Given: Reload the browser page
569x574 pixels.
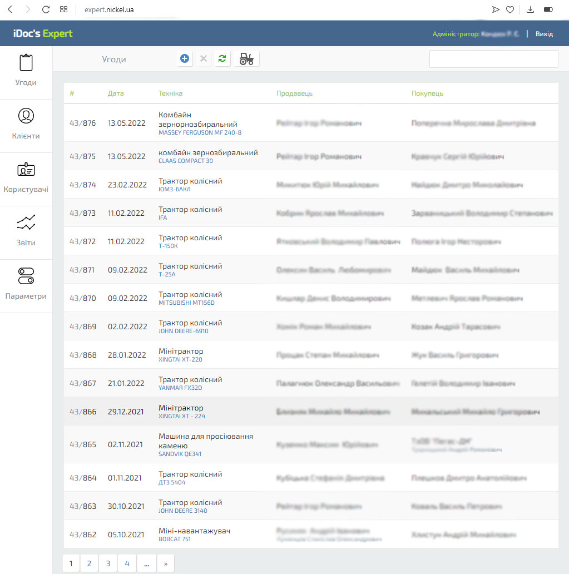Looking at the screenshot, I should [46, 9].
